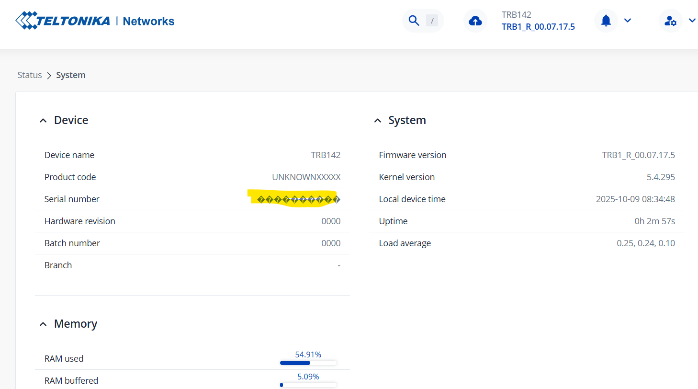The width and height of the screenshot is (698, 389).
Task: Click the Local device time value
Action: [635, 199]
